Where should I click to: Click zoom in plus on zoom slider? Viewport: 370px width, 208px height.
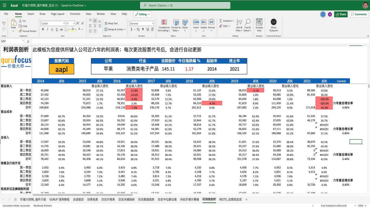coord(366,206)
